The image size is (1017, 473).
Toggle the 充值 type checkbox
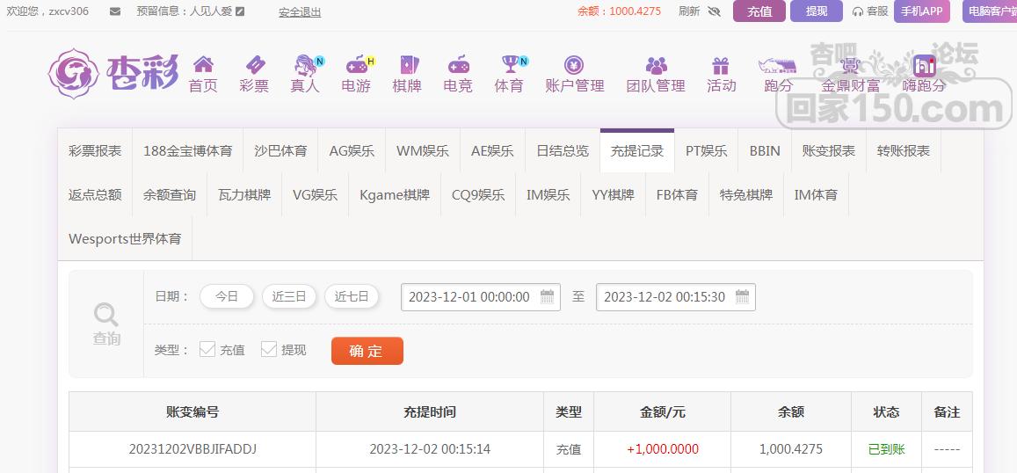pos(207,349)
